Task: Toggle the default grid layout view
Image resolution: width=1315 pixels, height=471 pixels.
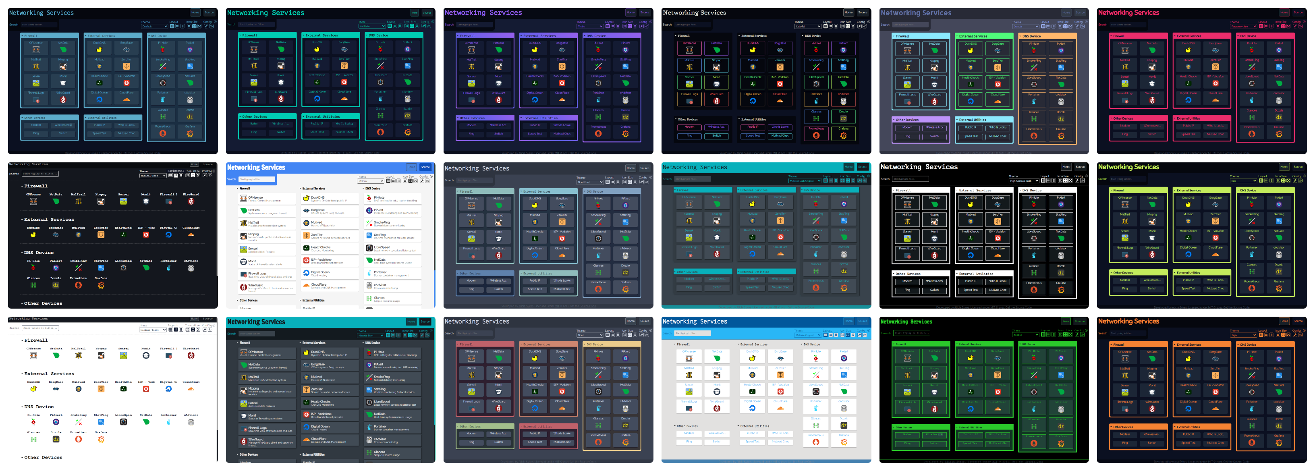Action: [x=172, y=27]
